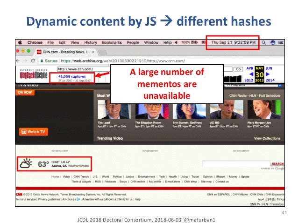This screenshot has height=223, width=298.
Task: Go to previous capture blue arrow
Action: tap(251, 74)
